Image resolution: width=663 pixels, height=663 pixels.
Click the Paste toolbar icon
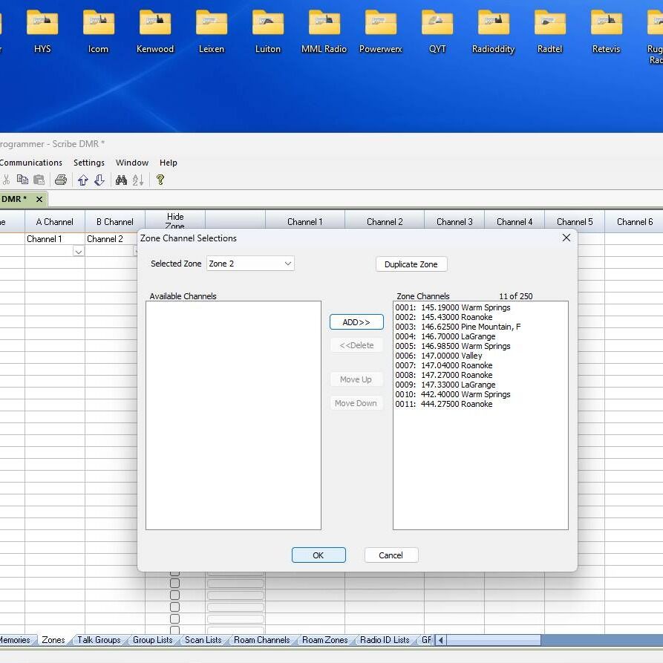[39, 180]
